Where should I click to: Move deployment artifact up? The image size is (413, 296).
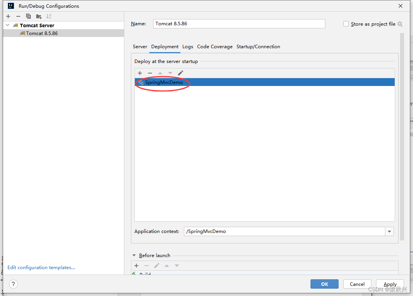(160, 73)
